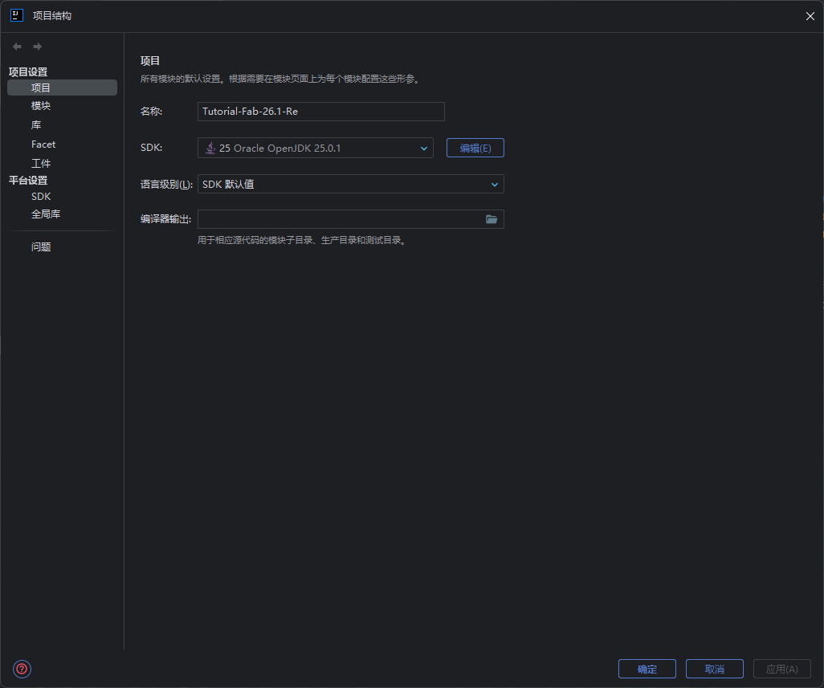Confirm with the 确定 button

click(x=647, y=669)
